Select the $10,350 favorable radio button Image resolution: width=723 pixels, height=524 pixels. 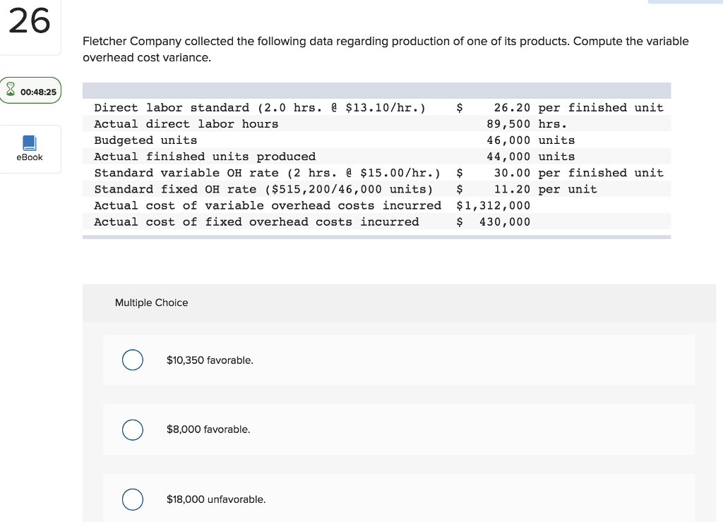tap(132, 360)
